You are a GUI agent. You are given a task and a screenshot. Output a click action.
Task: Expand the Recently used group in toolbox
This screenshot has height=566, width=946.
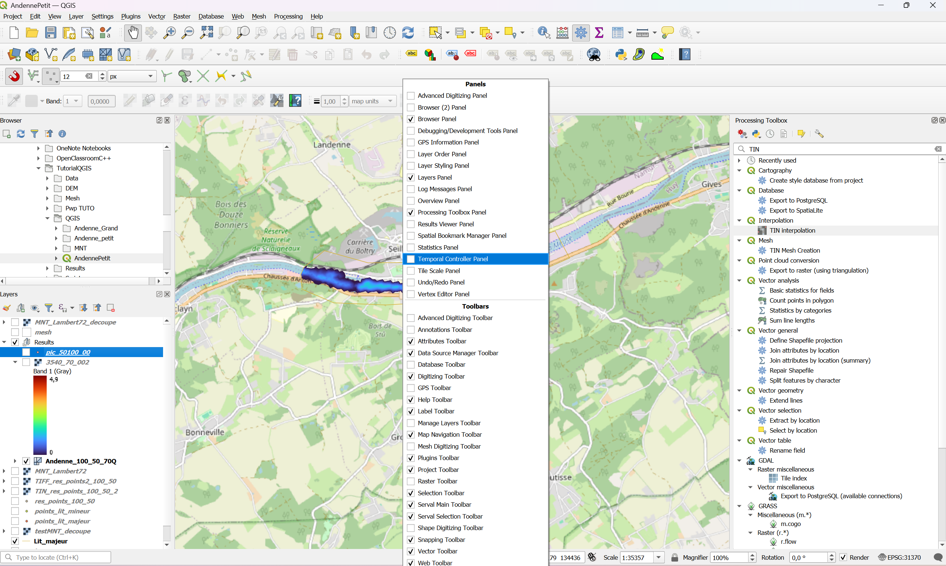(x=739, y=160)
